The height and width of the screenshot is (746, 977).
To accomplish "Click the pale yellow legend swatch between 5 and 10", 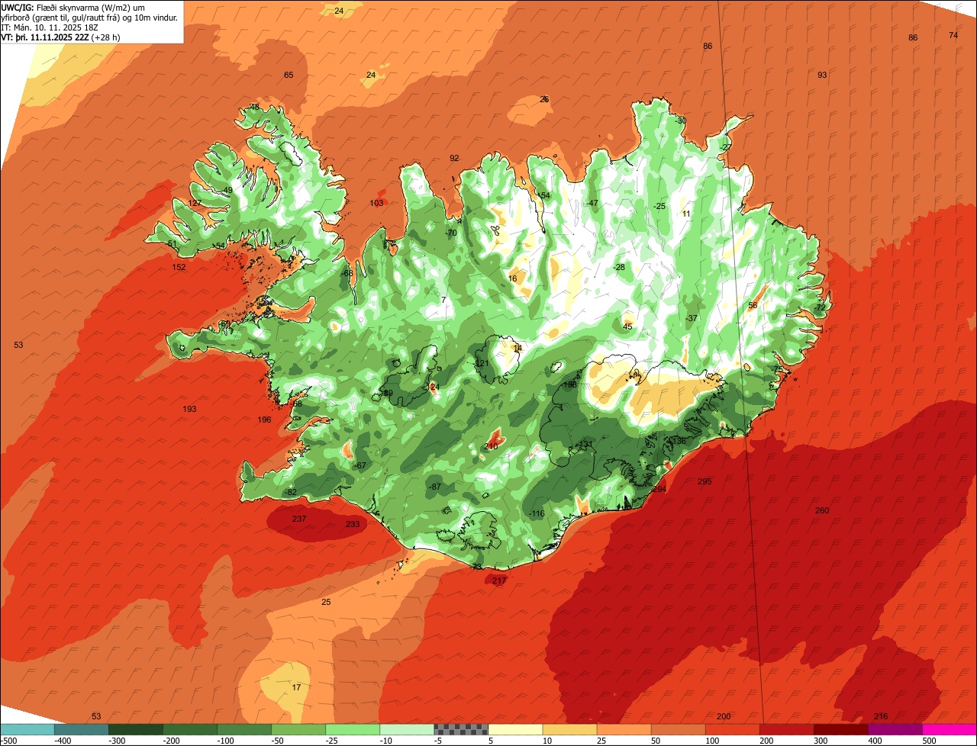I will (515, 729).
